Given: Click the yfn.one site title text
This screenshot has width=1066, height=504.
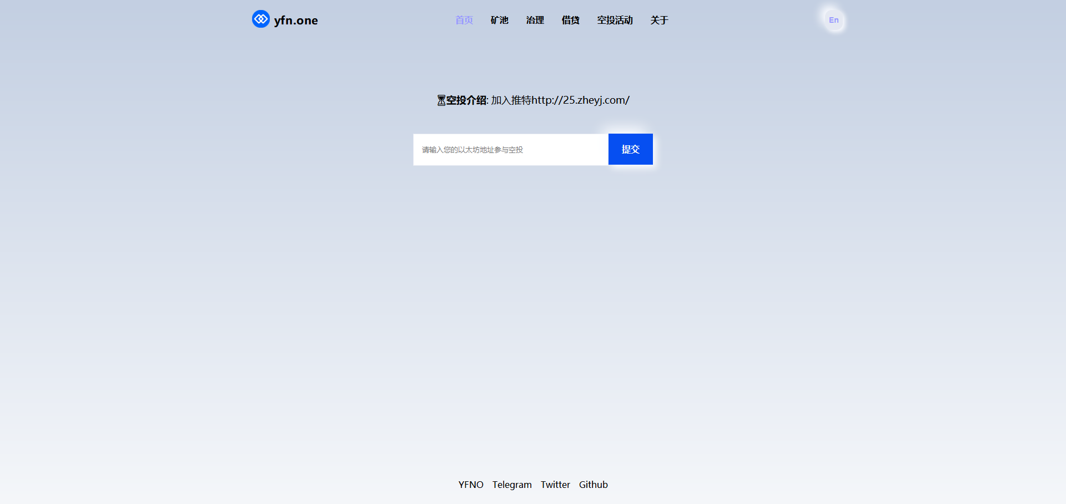Looking at the screenshot, I should pos(295,20).
